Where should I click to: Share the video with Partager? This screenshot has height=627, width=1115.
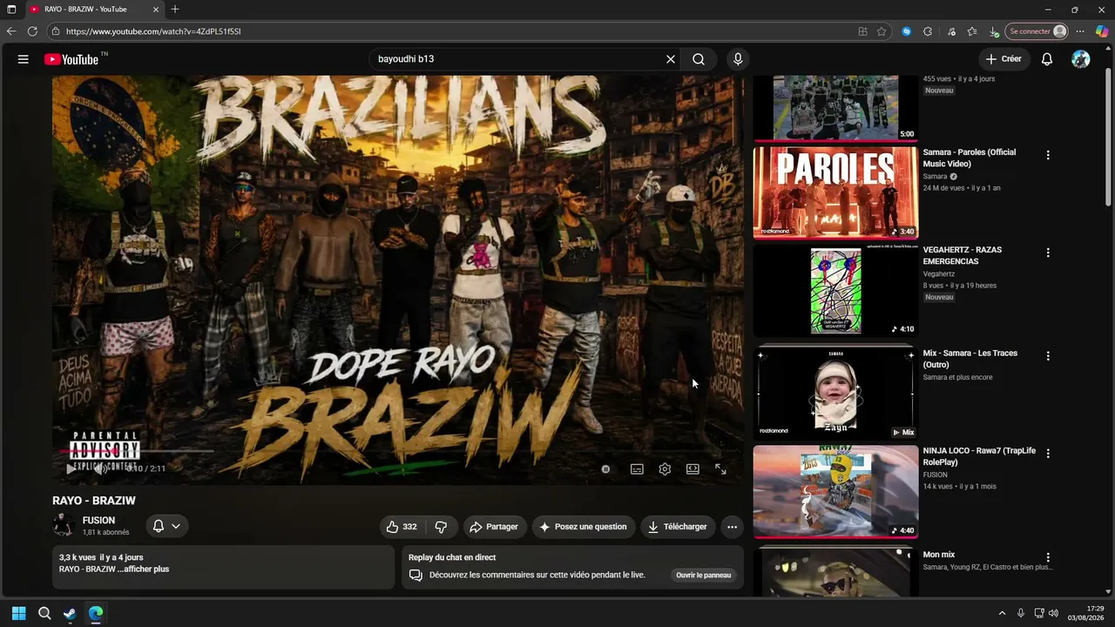pyautogui.click(x=493, y=527)
